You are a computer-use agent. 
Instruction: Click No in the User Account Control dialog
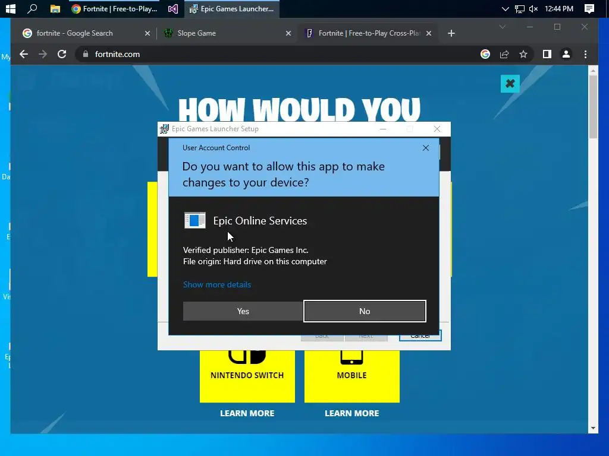(365, 311)
